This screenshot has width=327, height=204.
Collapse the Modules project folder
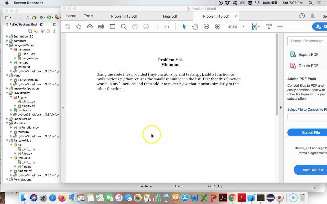[x=7, y=123]
